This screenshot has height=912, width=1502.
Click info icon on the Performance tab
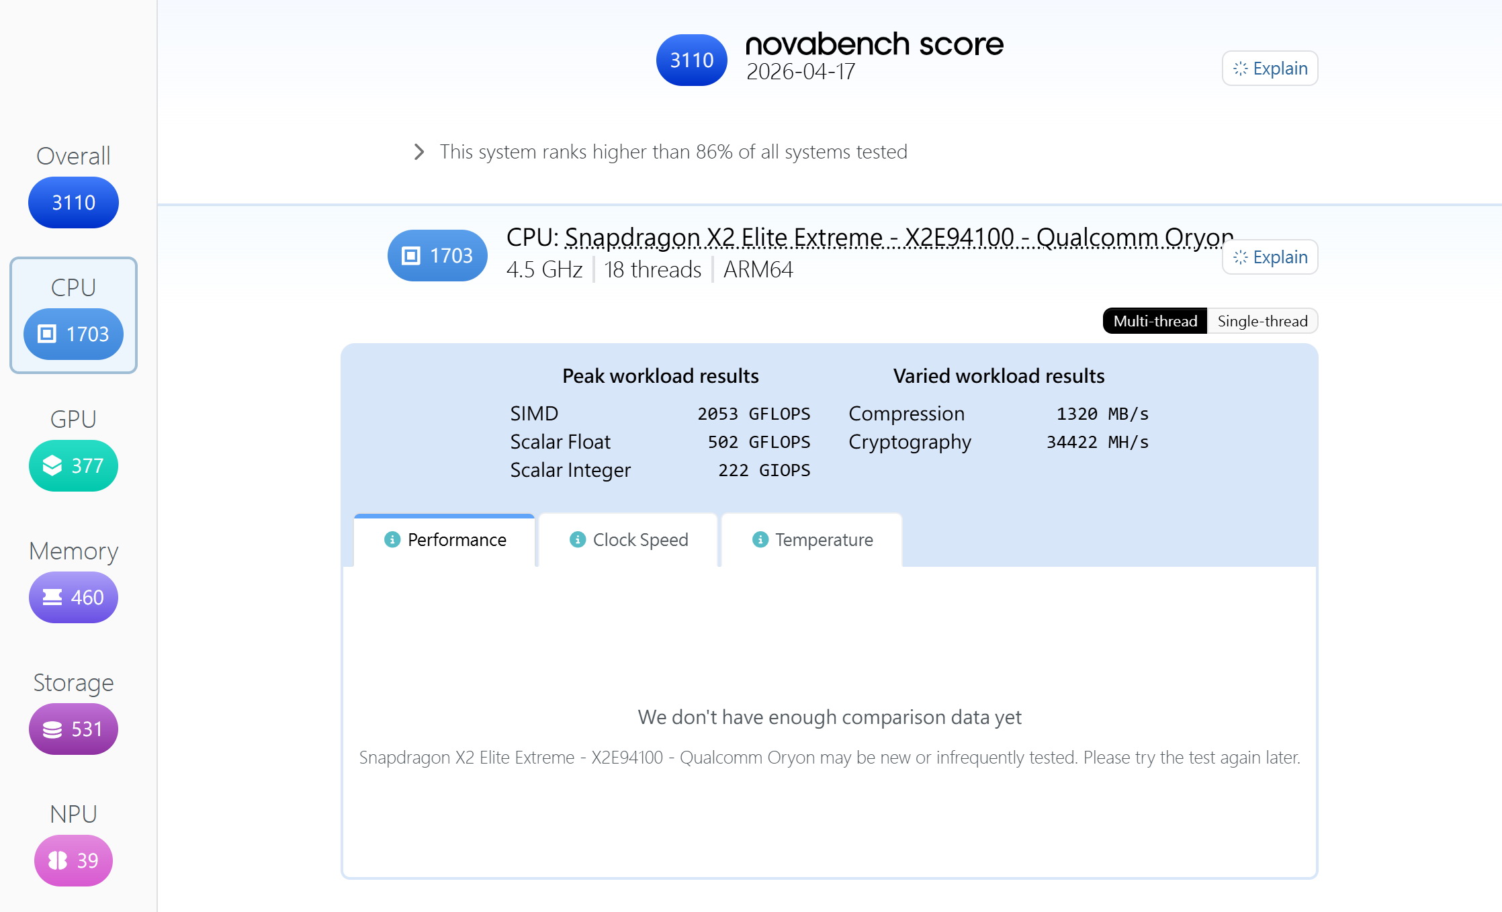[392, 539]
